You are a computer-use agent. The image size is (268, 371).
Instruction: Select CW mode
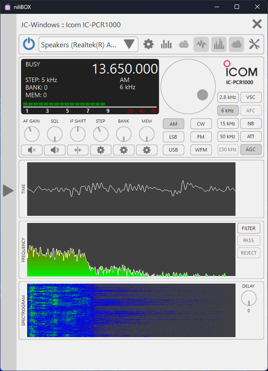(201, 124)
